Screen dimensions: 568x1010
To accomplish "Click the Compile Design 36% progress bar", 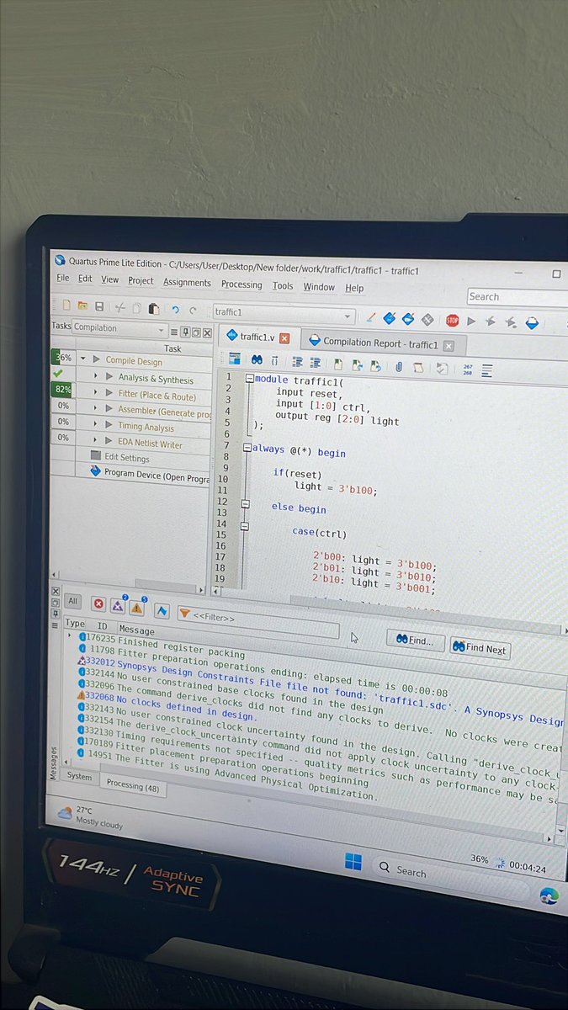I will tap(62, 358).
